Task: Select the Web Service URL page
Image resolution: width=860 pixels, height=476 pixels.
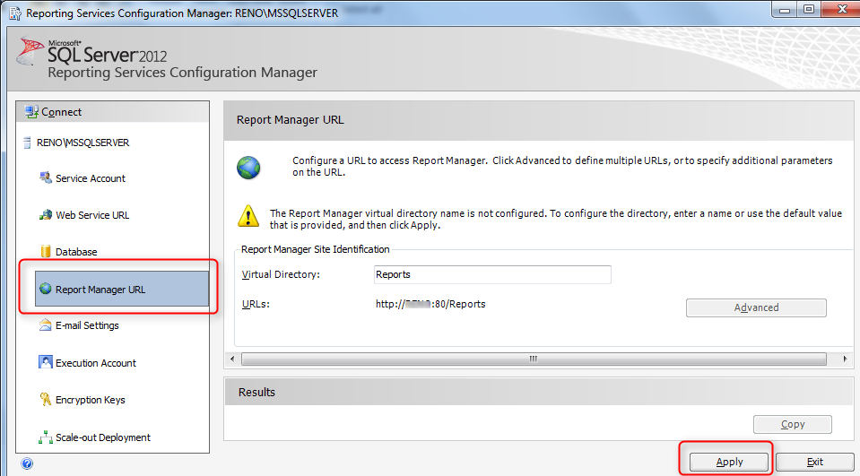Action: click(92, 215)
